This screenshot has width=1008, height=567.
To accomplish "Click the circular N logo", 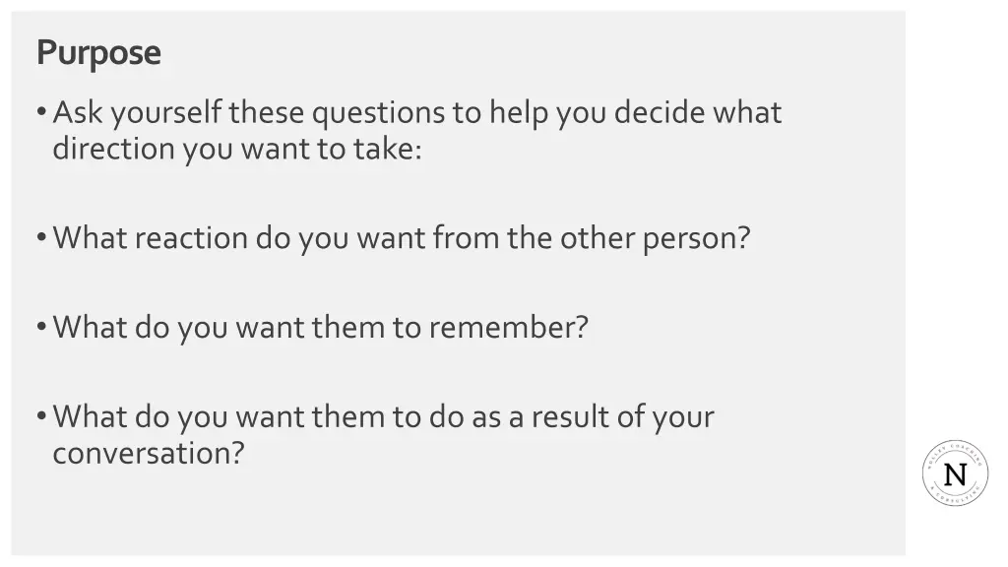I will tap(955, 473).
